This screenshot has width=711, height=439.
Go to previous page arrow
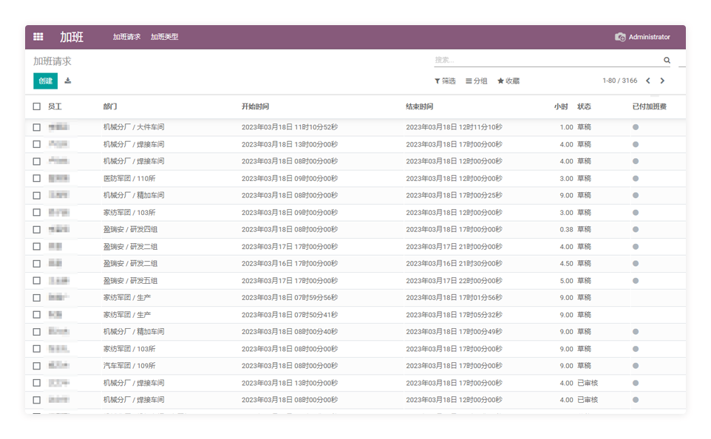648,81
